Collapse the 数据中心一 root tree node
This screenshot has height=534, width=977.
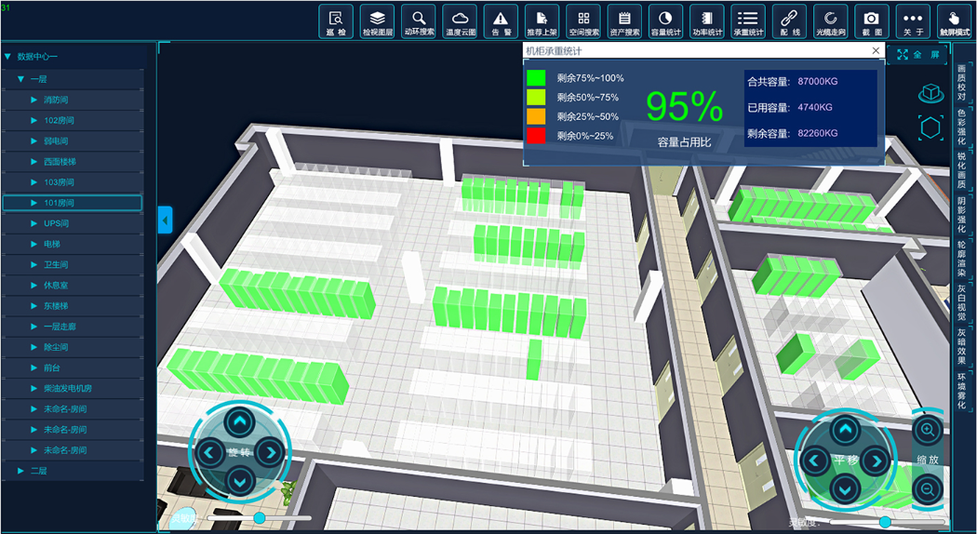click(8, 58)
